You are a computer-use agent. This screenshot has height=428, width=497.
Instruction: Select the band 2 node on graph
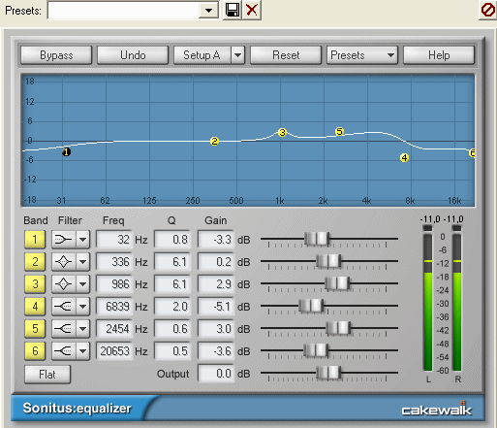click(x=214, y=142)
